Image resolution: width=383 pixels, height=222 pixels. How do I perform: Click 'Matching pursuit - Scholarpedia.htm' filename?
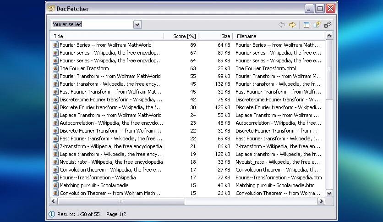coord(275,185)
